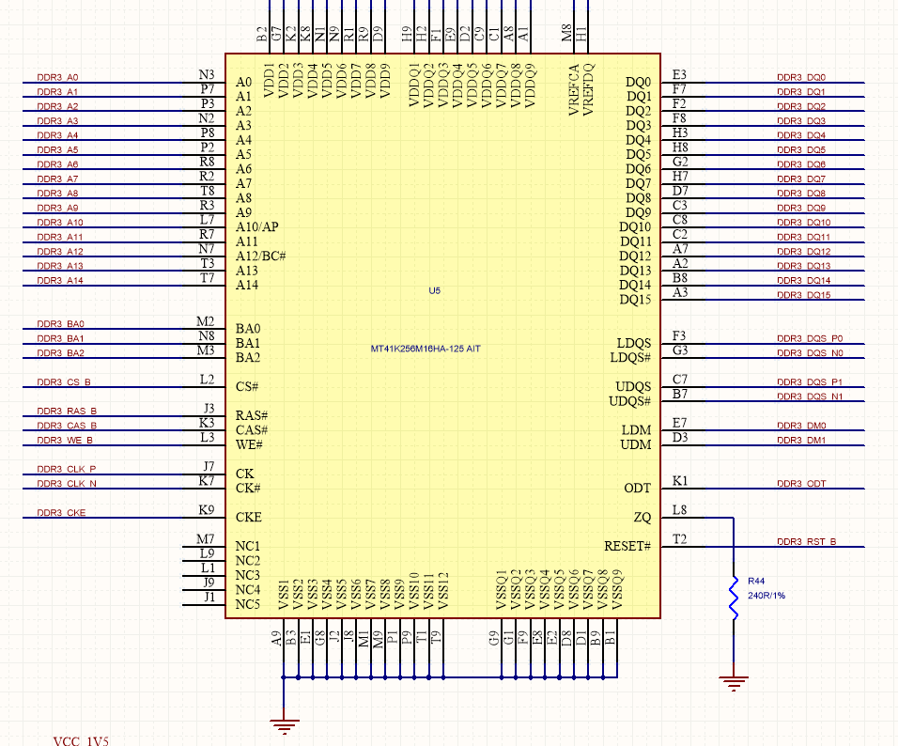Click the DDR3_RST_B net label
The width and height of the screenshot is (898, 746).
pos(805,540)
